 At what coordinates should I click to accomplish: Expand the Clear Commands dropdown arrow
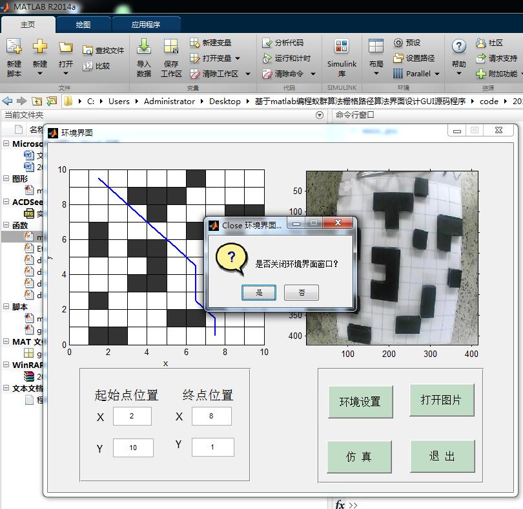(x=313, y=74)
